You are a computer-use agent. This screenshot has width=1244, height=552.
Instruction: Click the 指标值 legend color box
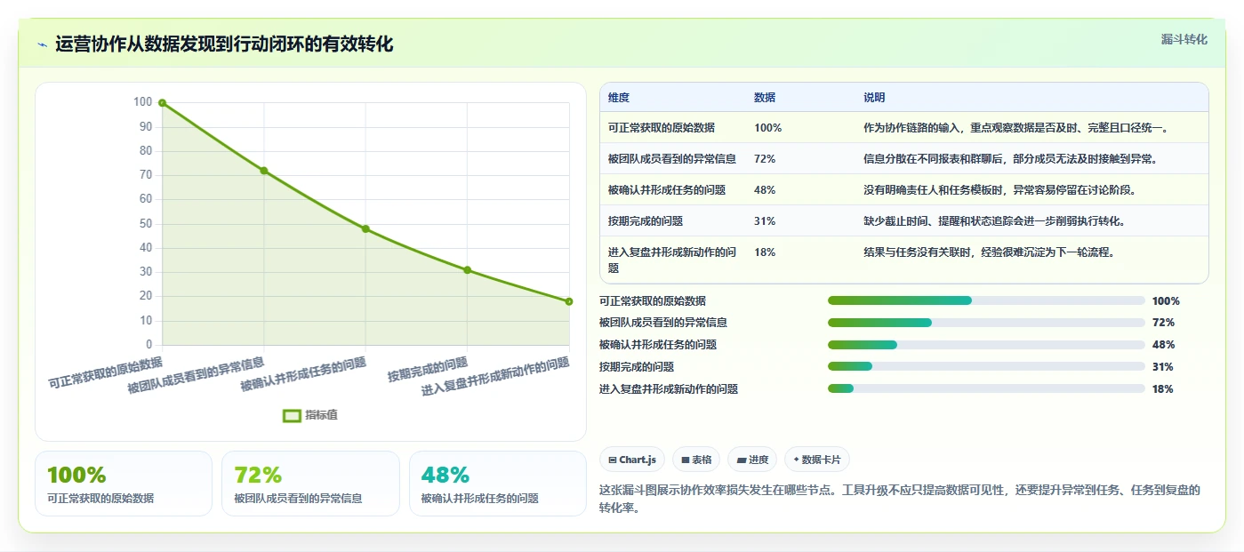tap(292, 415)
